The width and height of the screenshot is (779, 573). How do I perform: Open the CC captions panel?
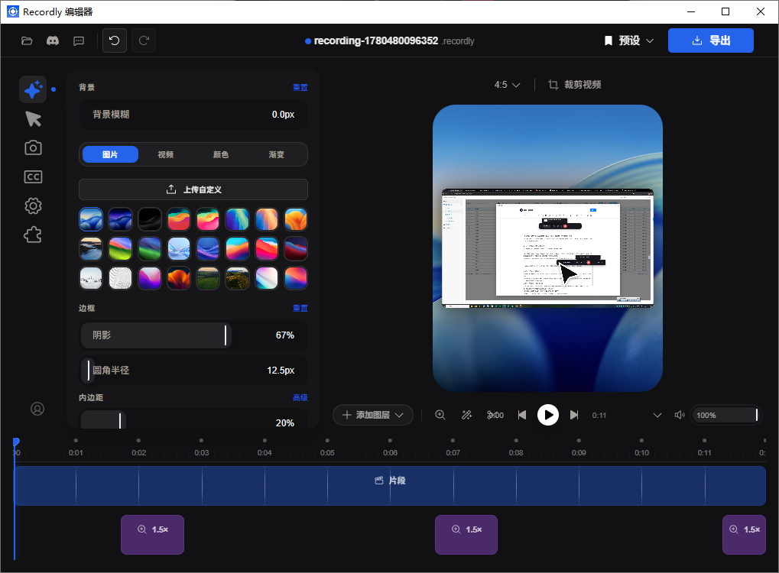(x=34, y=176)
